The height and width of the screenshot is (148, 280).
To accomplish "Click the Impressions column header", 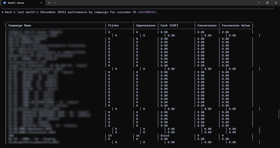I will click(146, 26).
